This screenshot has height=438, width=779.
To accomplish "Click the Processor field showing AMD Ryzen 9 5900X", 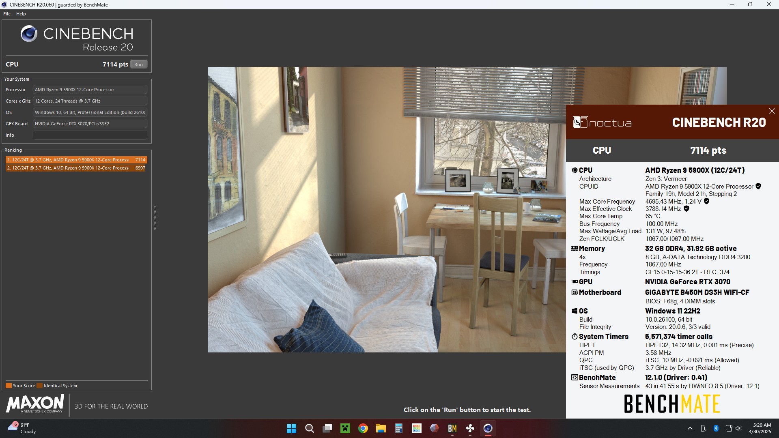I will (90, 90).
